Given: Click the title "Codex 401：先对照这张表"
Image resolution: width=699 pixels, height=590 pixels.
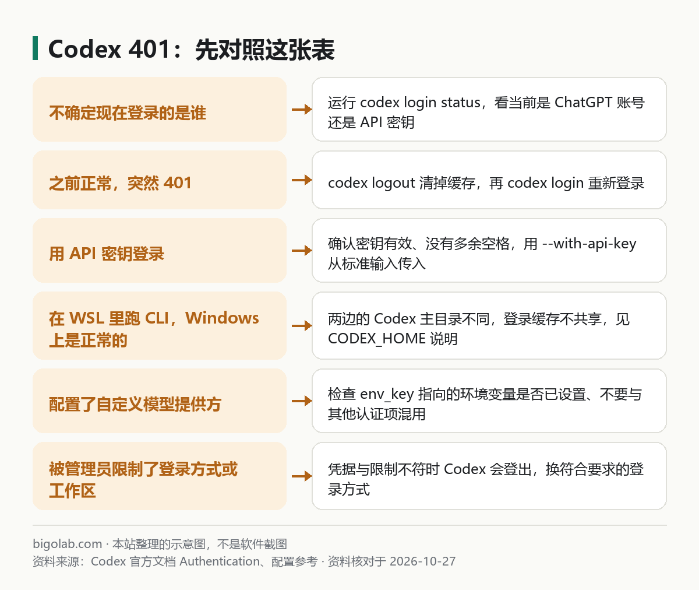Looking at the screenshot, I should click(191, 50).
